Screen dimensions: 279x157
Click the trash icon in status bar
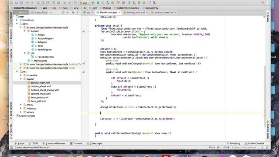(267, 147)
